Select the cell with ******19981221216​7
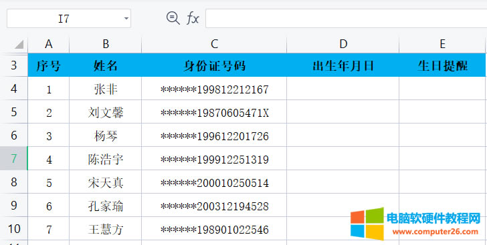Screen dimensions: 487x245 click(214, 89)
